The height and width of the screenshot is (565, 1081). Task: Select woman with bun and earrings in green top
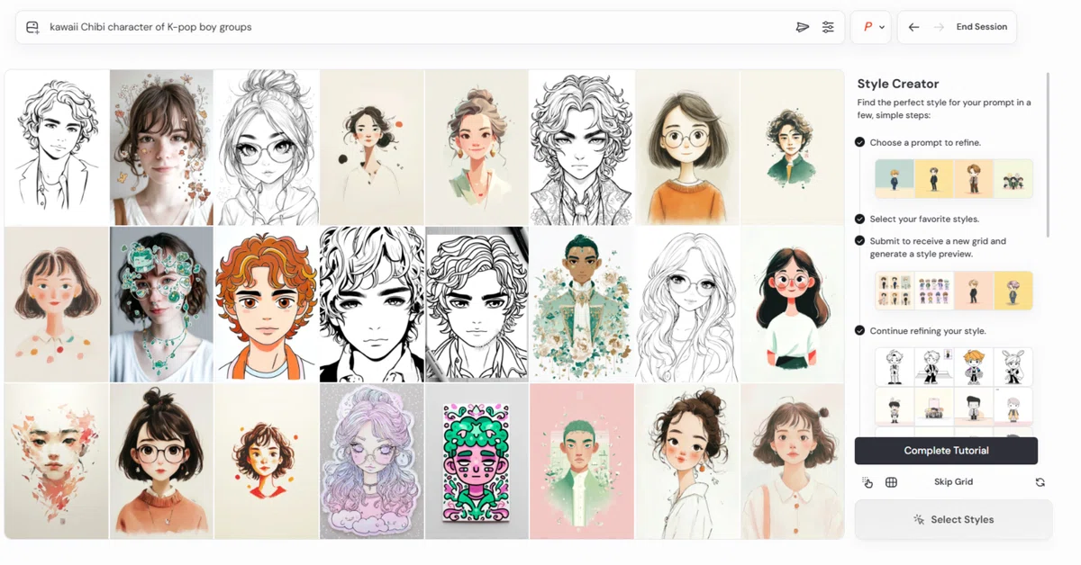pyautogui.click(x=477, y=148)
